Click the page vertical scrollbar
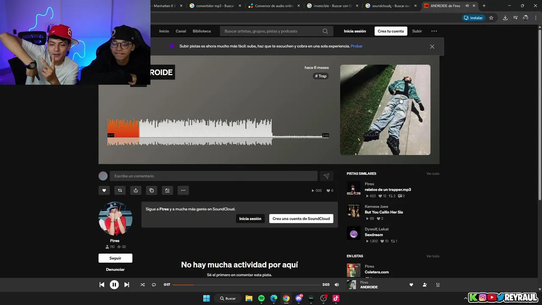The height and width of the screenshot is (305, 542). 539,114
